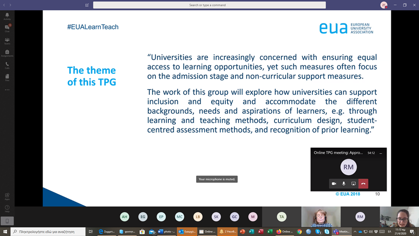Open Assignments from the left sidebar

[x=7, y=53]
